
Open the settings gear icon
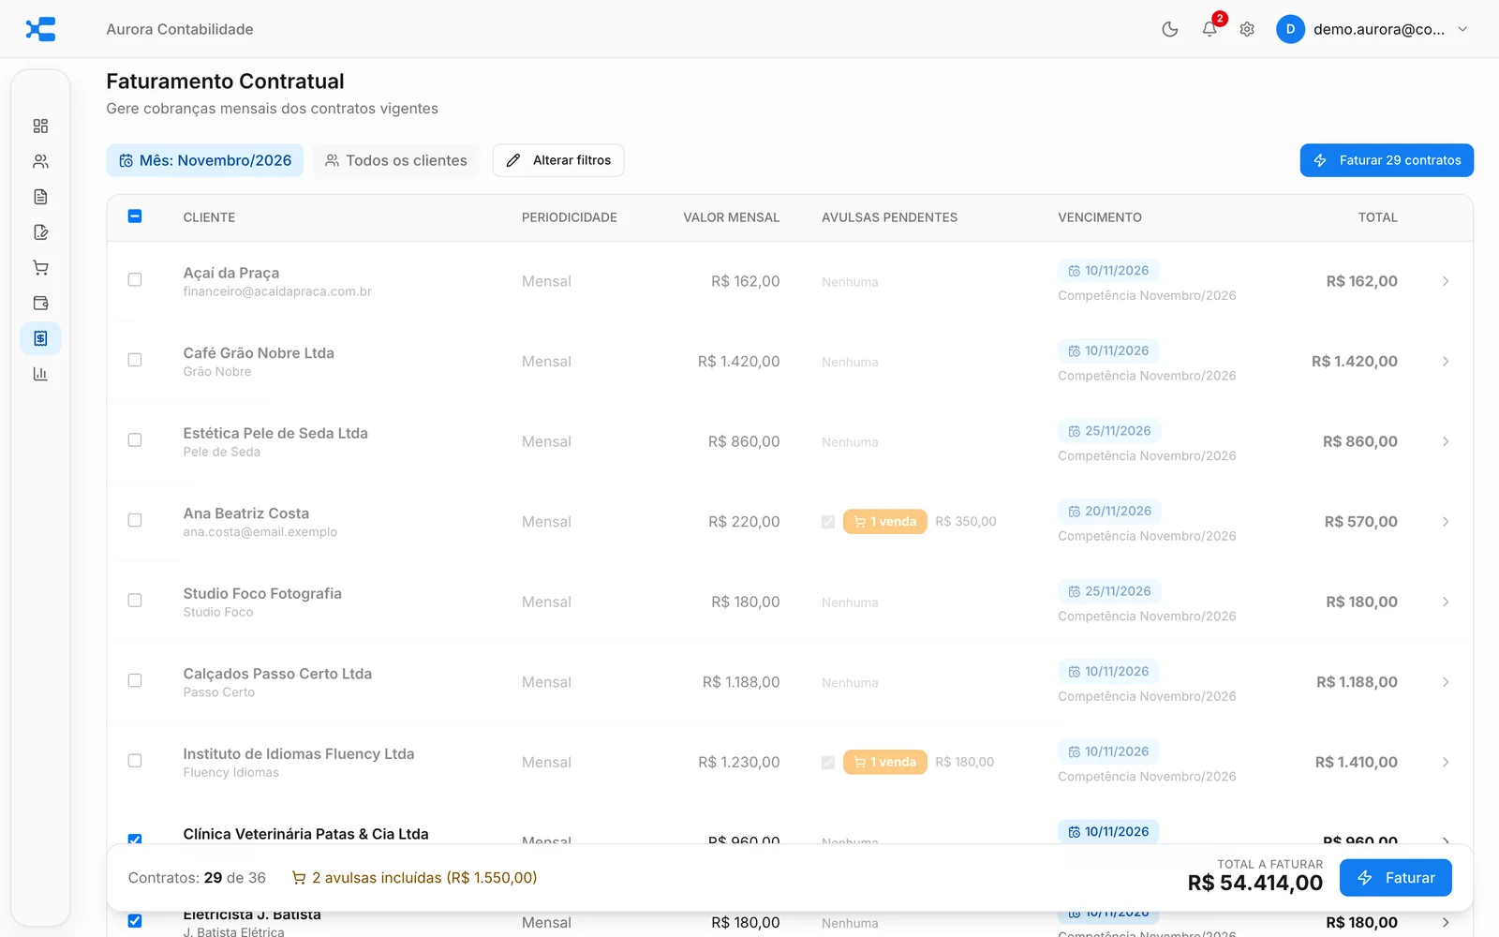[1247, 29]
